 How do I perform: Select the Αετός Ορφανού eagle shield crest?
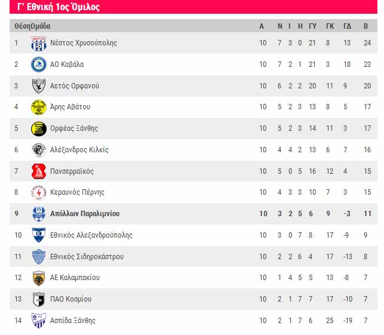pyautogui.click(x=39, y=86)
